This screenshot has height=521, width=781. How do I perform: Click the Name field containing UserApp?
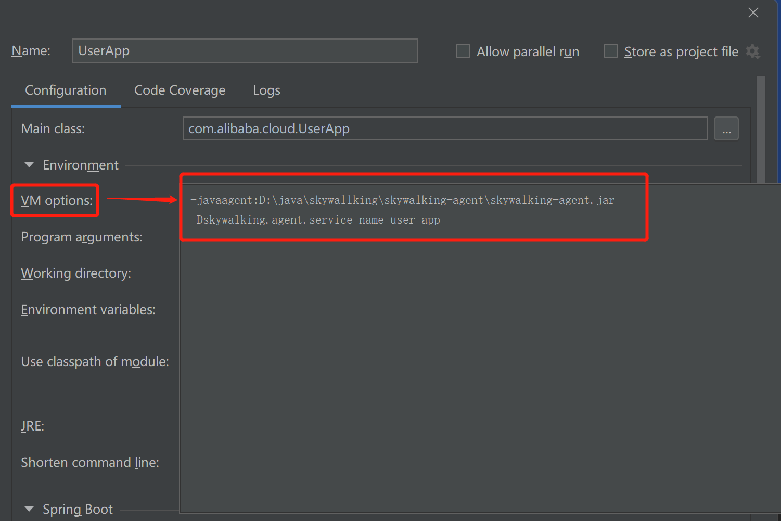(245, 51)
